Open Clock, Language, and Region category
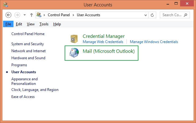 pos(35,90)
